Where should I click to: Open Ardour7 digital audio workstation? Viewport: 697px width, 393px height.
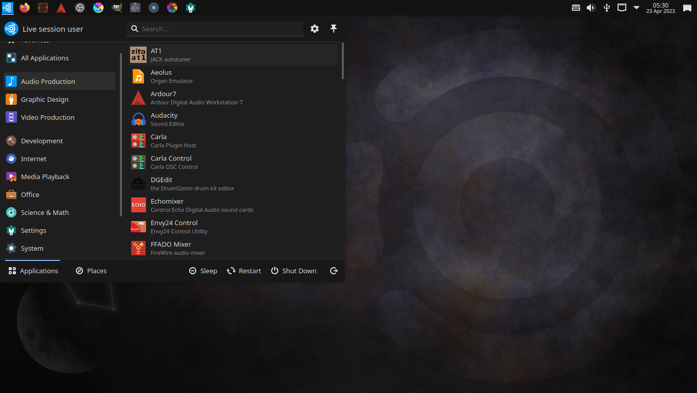coord(164,98)
